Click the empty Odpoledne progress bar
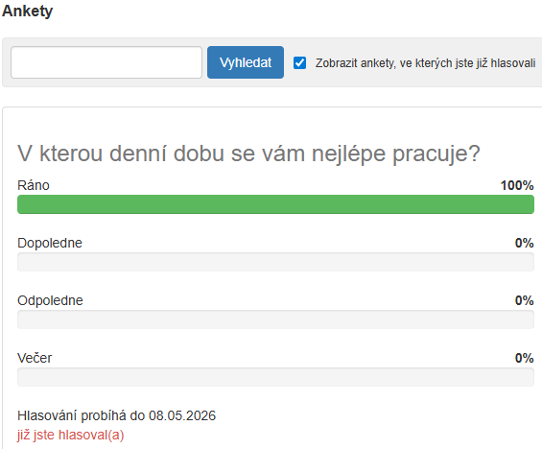The width and height of the screenshot is (542, 449). (275, 319)
